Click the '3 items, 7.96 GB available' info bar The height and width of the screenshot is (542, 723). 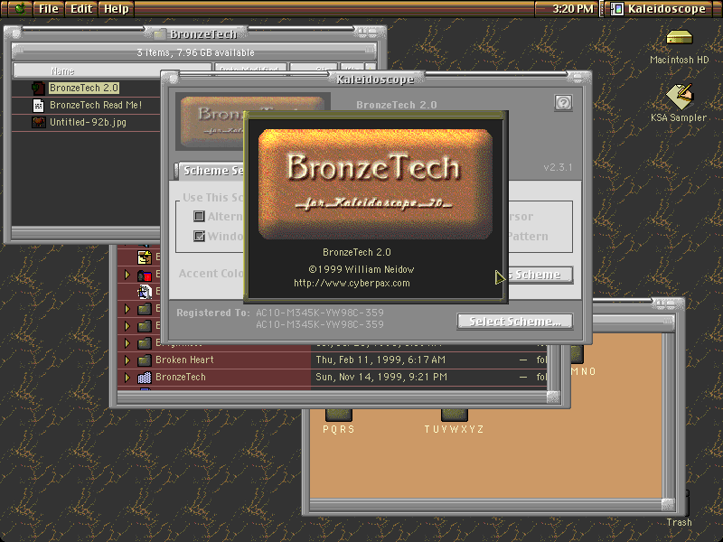[x=195, y=52]
